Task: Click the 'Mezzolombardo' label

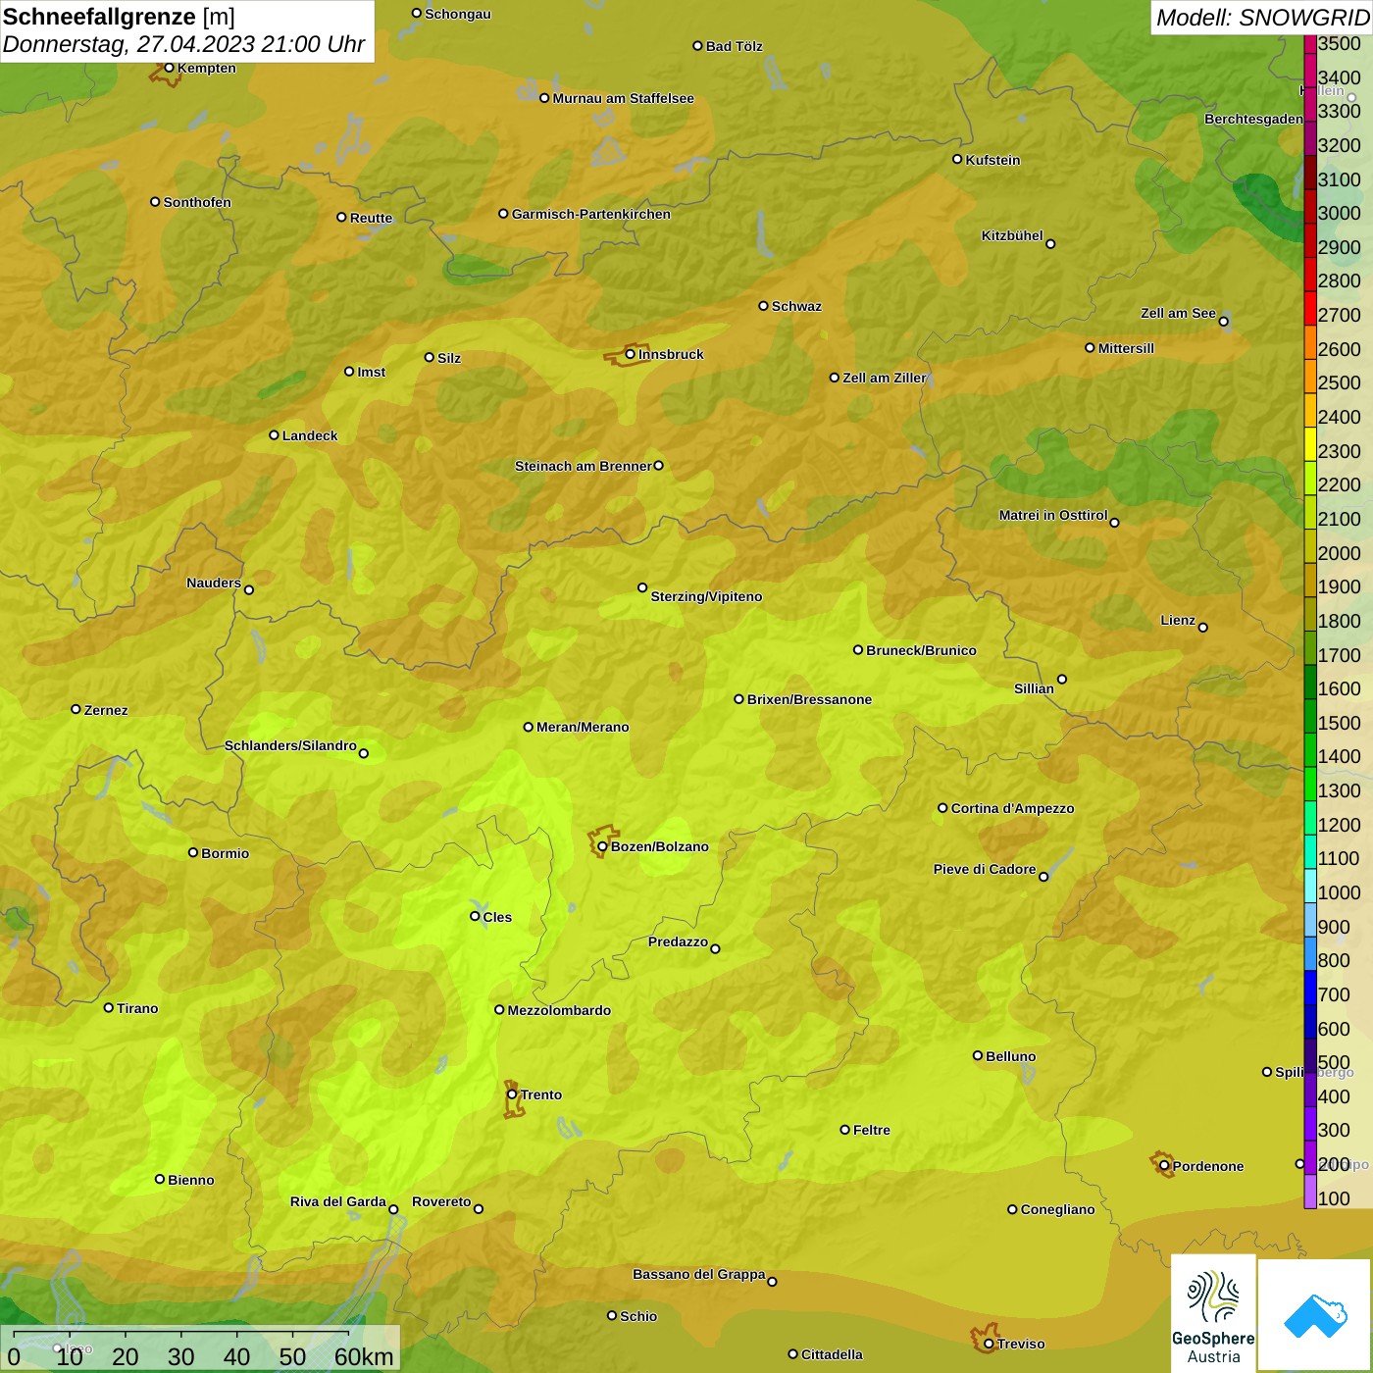Action: click(x=559, y=1010)
